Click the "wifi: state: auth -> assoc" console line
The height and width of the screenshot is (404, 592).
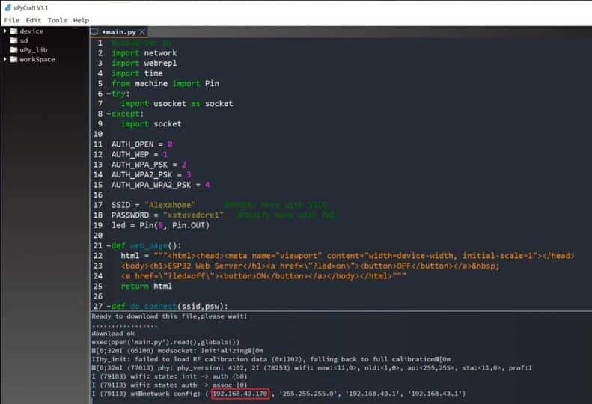[x=170, y=385]
